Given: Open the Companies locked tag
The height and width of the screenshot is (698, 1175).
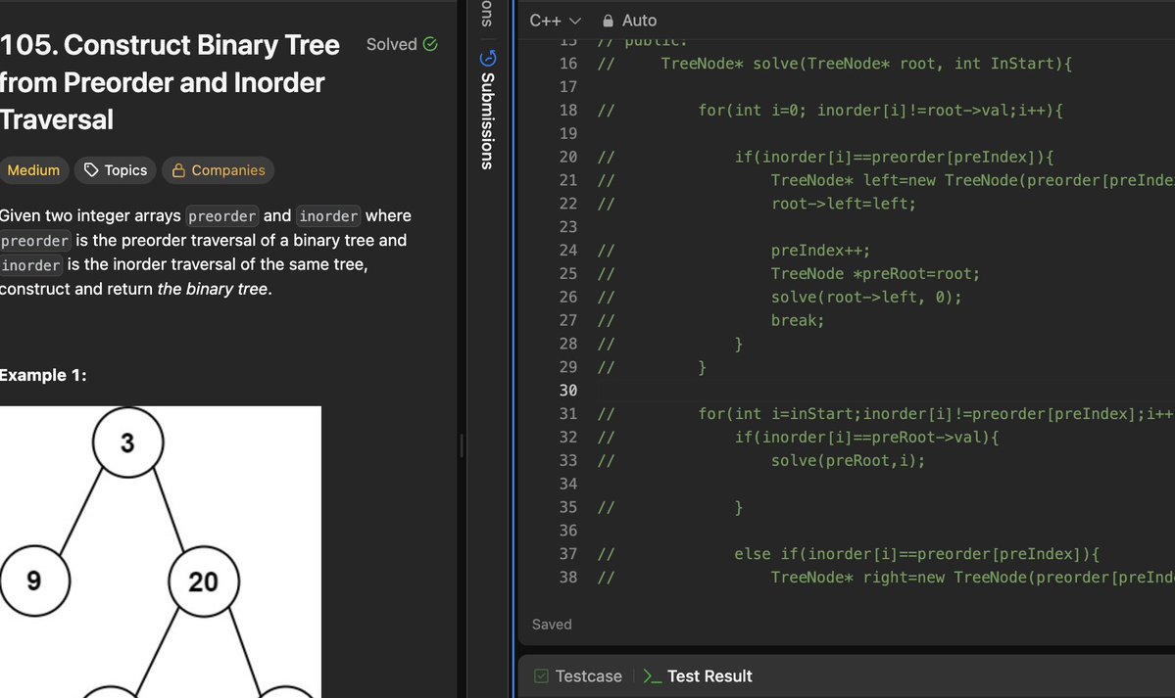Looking at the screenshot, I should click(x=219, y=170).
